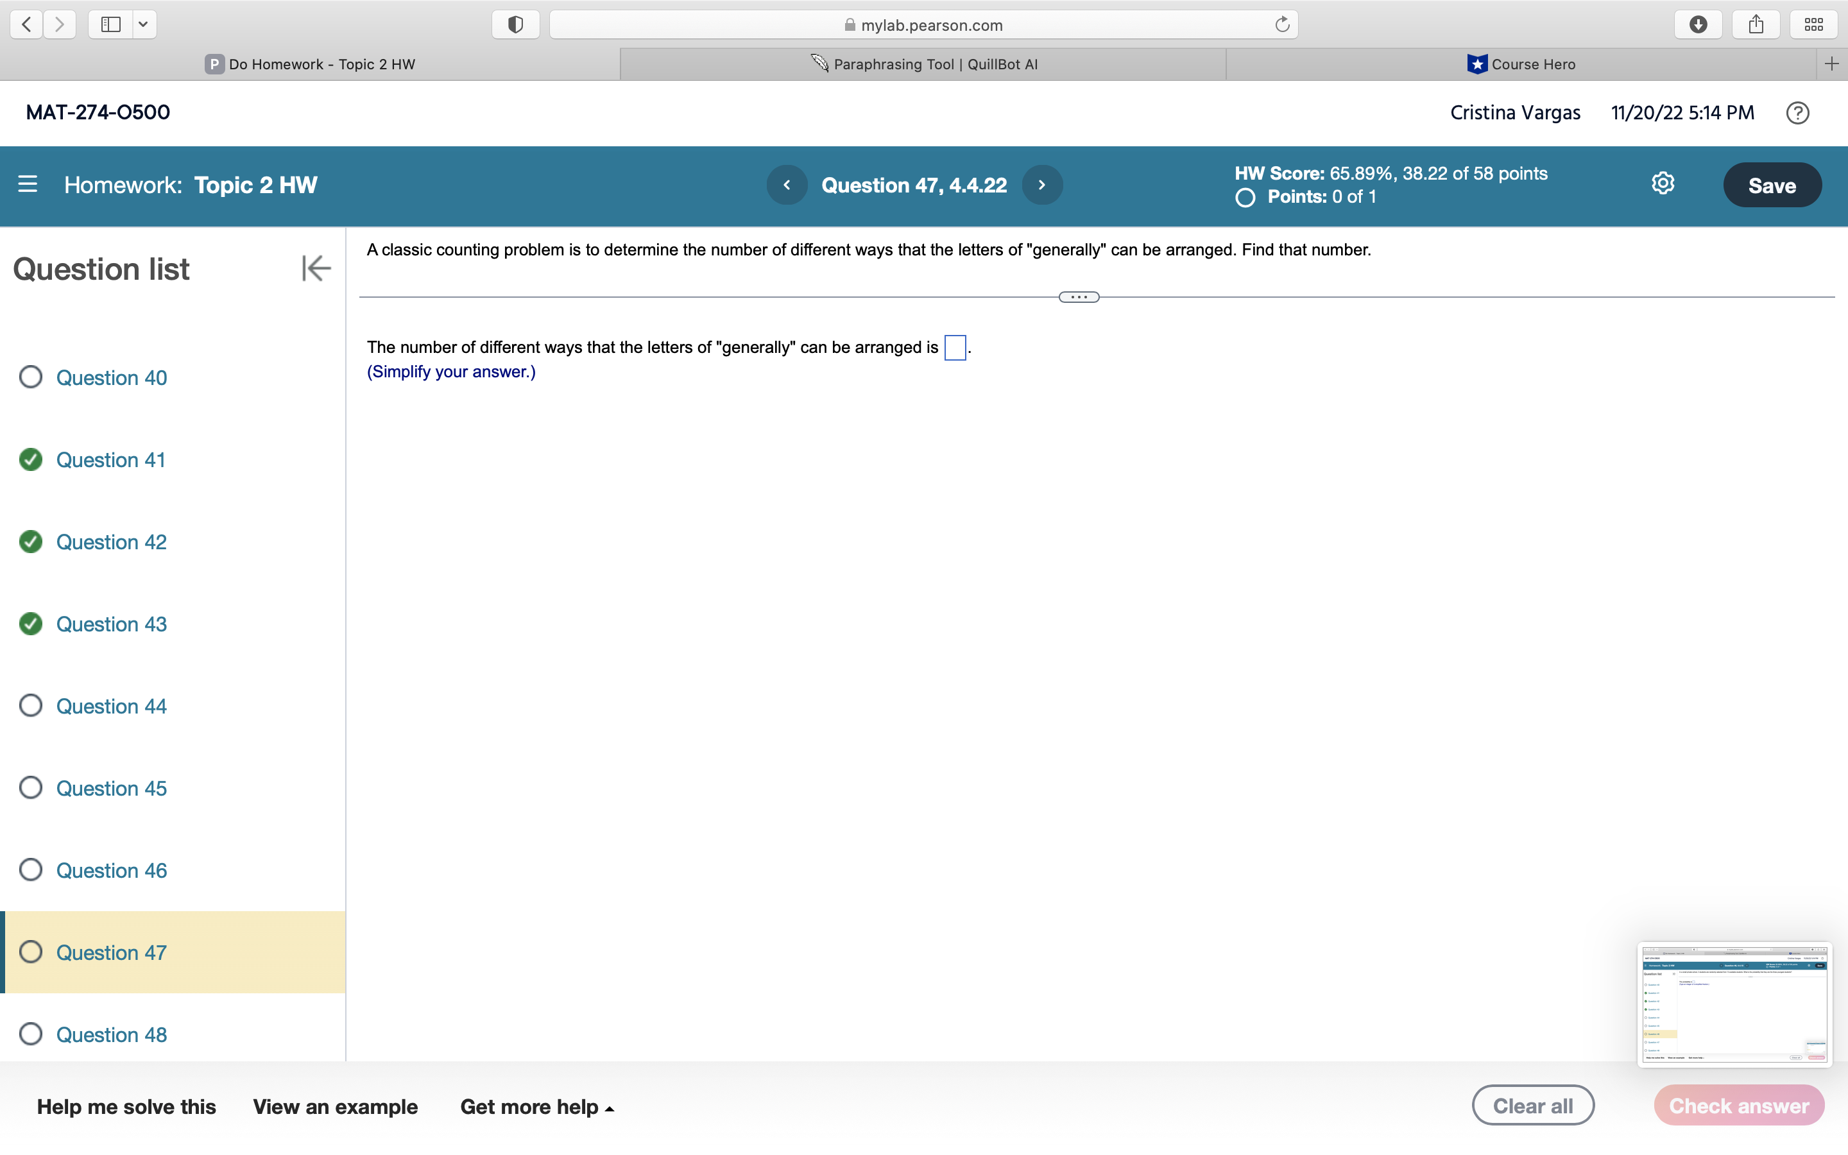Viewport: 1848px width, 1155px height.
Task: Collapse the Question list panel
Action: (316, 268)
